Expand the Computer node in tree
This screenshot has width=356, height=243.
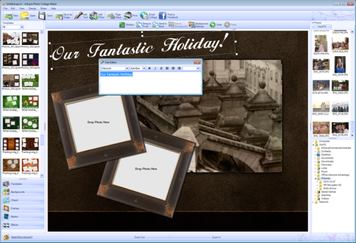[313, 141]
